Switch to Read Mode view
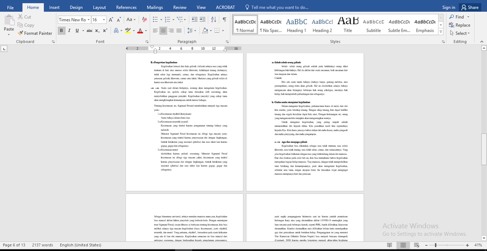The width and height of the screenshot is (487, 251). point(390,245)
